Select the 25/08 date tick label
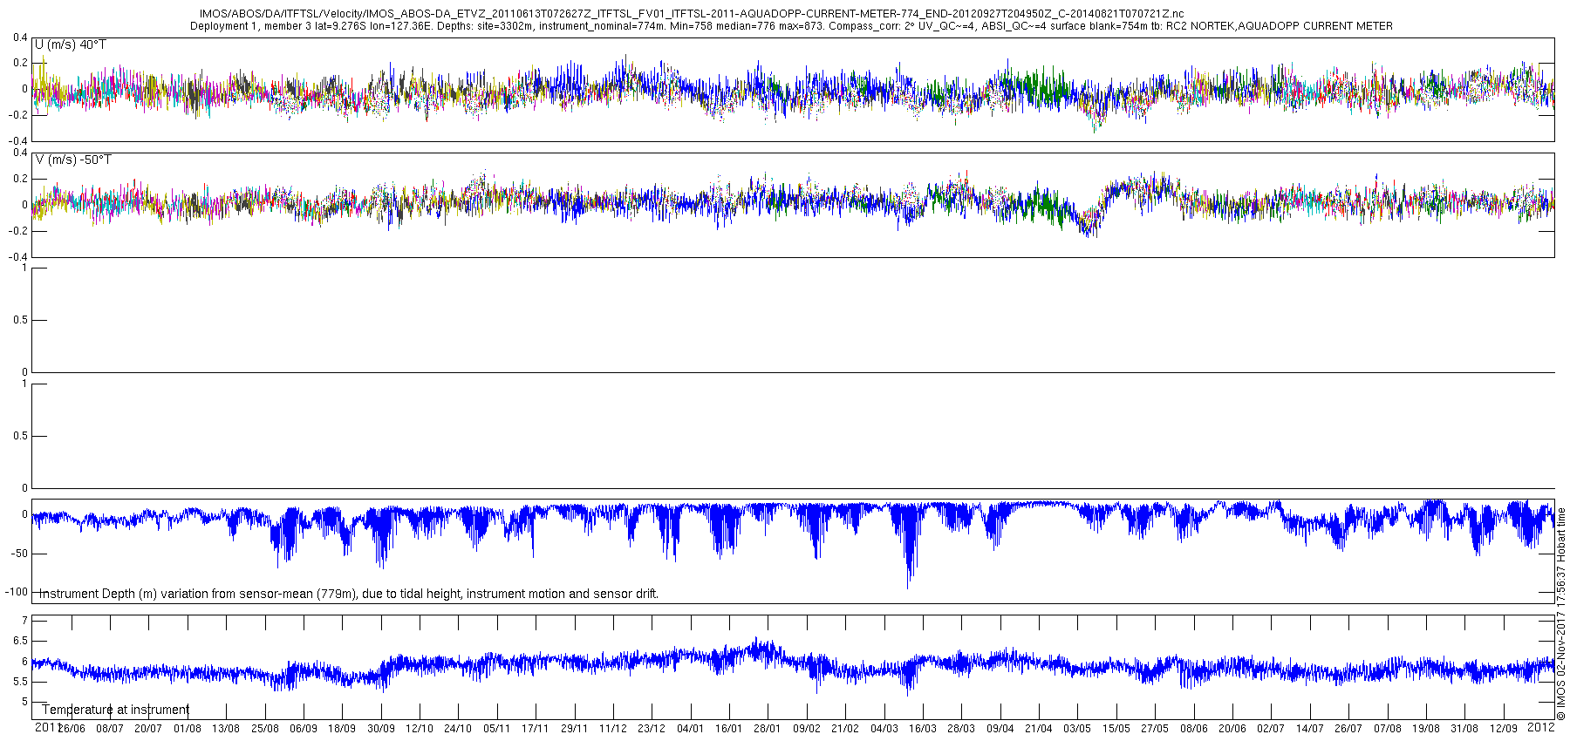 point(265,729)
